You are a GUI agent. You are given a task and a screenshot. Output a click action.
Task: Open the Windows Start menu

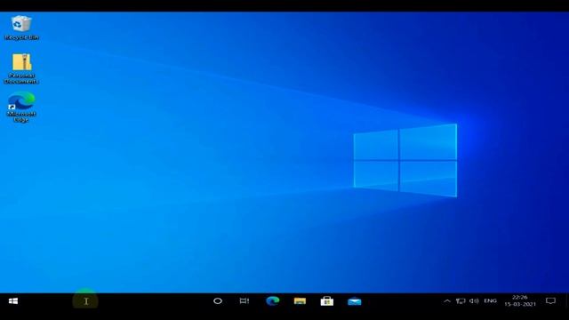click(13, 301)
